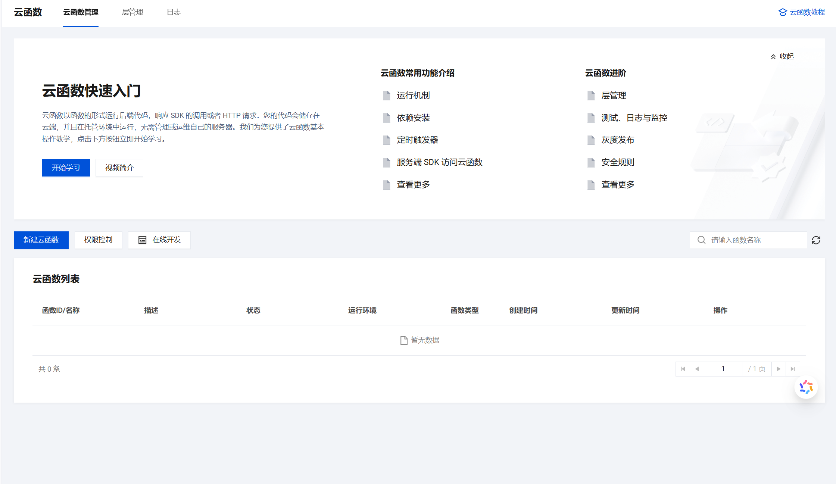Go to previous page arrow
The height and width of the screenshot is (484, 836).
click(697, 369)
